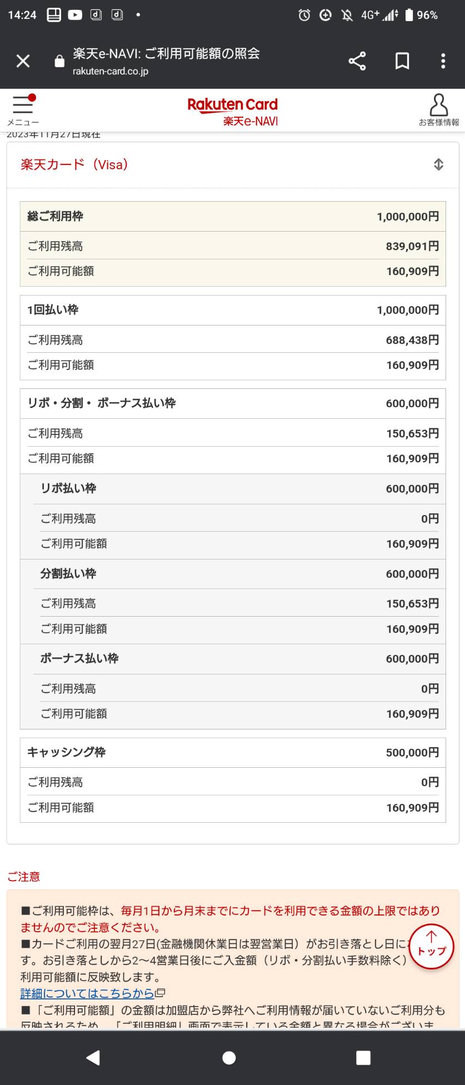This screenshot has height=1085, width=465.
Task: Expand the 楽天カード (Visa) card selector arrows
Action: (x=438, y=164)
